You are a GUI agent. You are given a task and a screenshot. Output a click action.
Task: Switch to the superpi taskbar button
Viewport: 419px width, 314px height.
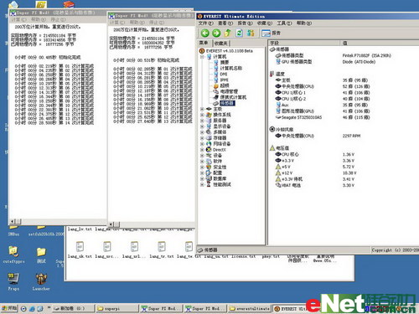(117, 308)
